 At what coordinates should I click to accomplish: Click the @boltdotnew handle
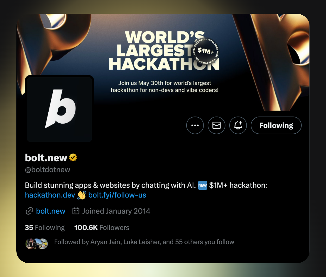click(x=48, y=170)
